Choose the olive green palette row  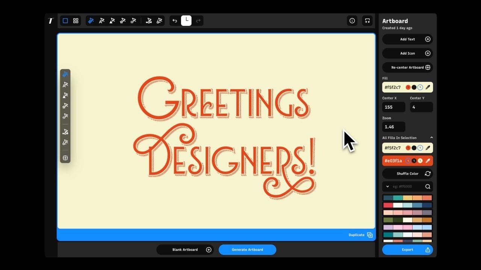(x=408, y=220)
